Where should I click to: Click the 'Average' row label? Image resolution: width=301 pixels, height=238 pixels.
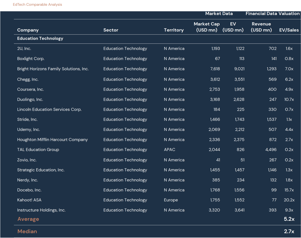28,219
